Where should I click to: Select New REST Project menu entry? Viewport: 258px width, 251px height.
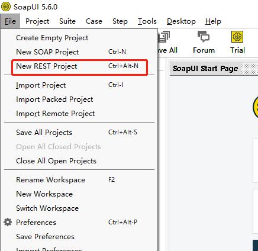79,66
